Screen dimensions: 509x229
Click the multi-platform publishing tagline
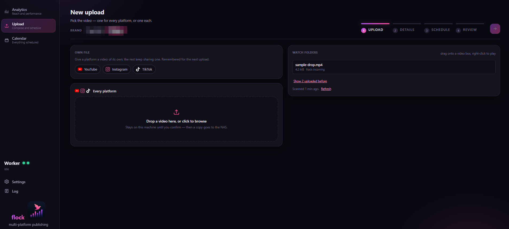(x=28, y=224)
